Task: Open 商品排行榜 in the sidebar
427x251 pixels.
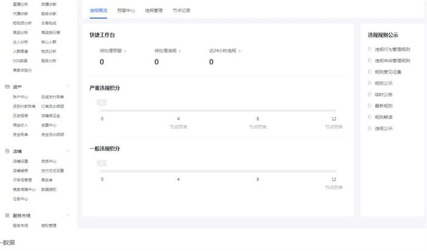Action: [51, 32]
